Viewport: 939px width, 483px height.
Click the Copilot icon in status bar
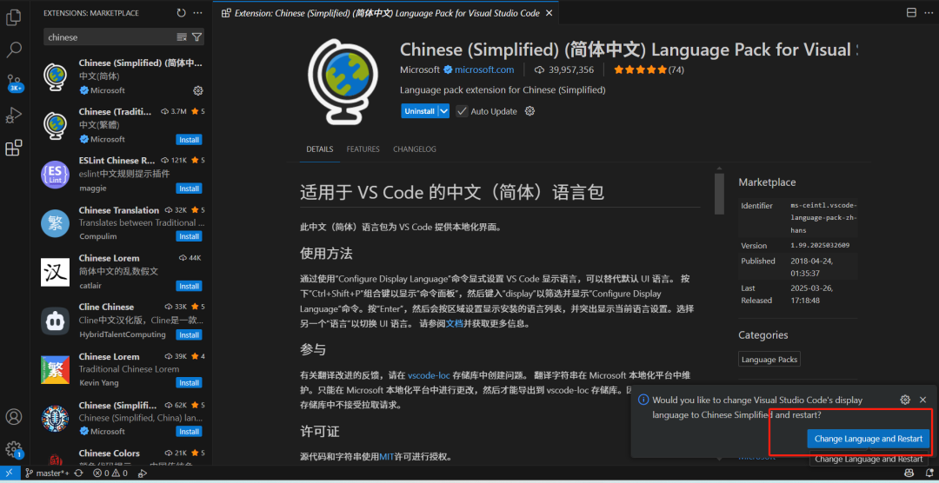[x=909, y=473]
